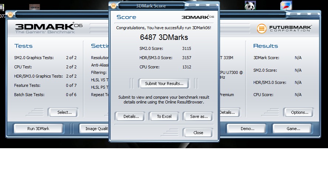The width and height of the screenshot is (328, 170).
Task: Click the 3DMark06 logo in main window
Action: (x=48, y=28)
